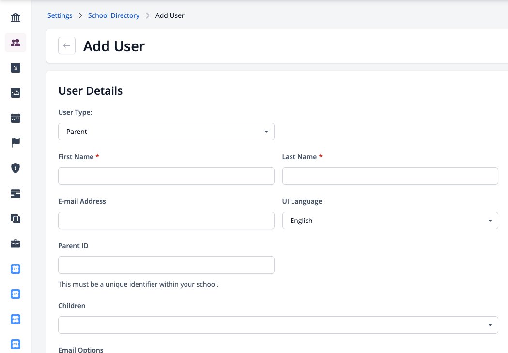
Task: Open the Children selection dropdown
Action: [278, 325]
